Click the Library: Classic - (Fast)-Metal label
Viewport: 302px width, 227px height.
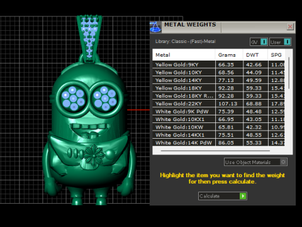[x=185, y=42]
